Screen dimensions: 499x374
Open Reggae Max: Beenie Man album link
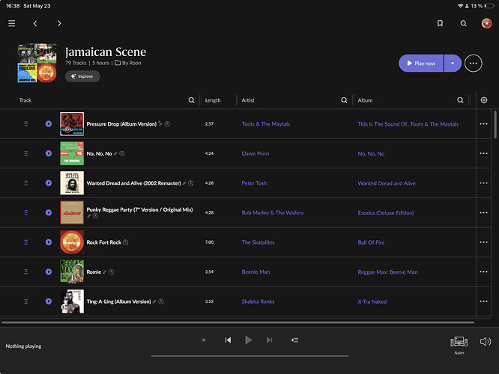pyautogui.click(x=387, y=272)
